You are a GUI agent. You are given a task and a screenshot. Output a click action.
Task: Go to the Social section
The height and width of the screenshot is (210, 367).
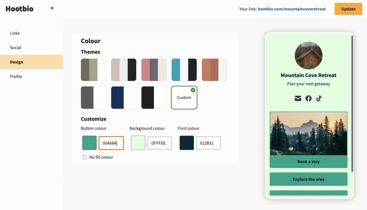(x=15, y=48)
